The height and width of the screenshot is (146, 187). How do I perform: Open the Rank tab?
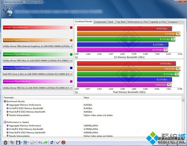coord(111,22)
